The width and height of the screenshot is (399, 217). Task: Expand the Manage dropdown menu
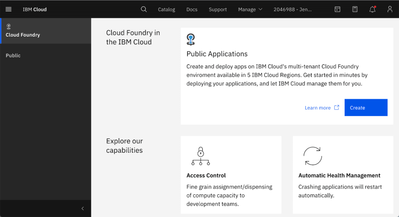250,10
